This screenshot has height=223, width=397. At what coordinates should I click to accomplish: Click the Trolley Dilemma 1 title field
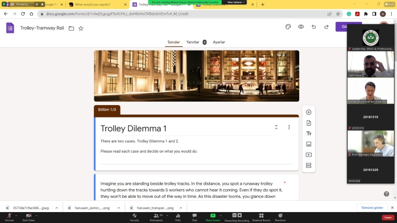133,129
